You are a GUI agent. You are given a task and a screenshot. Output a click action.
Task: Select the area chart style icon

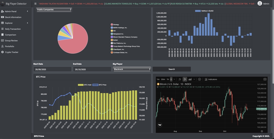190,79
